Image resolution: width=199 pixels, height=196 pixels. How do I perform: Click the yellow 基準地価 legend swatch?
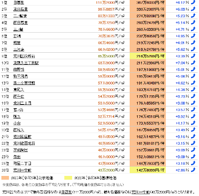tap(68, 178)
